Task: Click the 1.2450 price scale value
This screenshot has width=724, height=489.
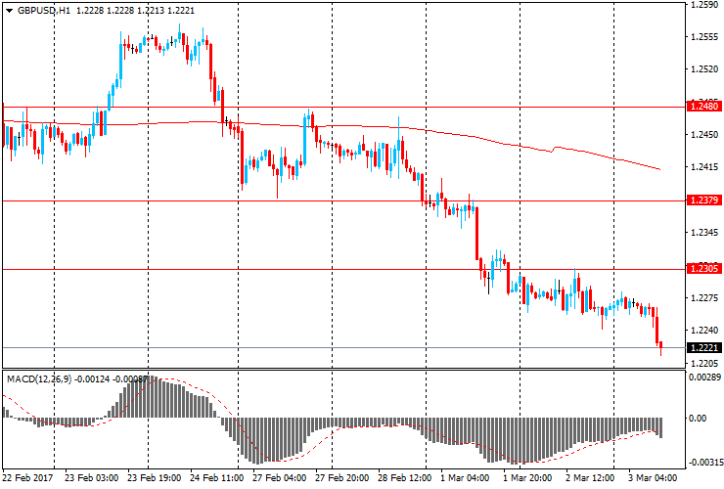Action: tap(704, 135)
